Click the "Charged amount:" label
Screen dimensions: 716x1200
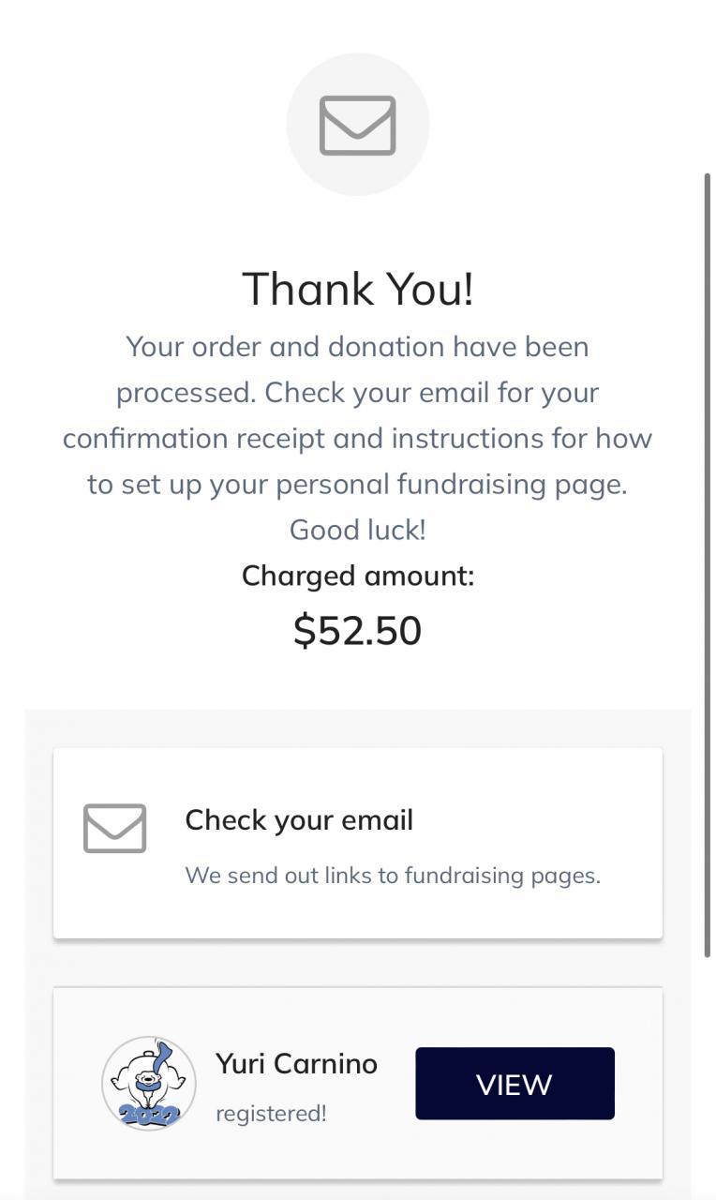[x=357, y=576]
